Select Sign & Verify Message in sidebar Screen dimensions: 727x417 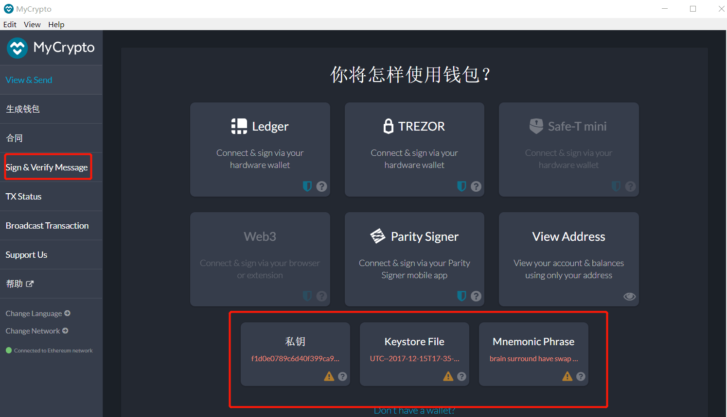(47, 167)
